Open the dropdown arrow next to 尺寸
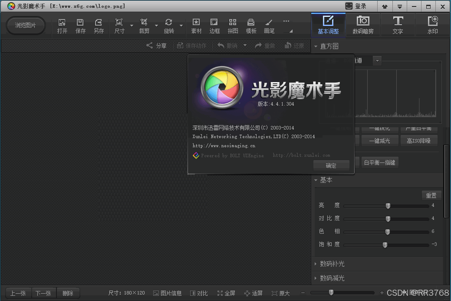This screenshot has width=451, height=301. pos(132,26)
